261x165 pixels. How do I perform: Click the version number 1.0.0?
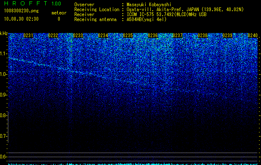coord(56,4)
